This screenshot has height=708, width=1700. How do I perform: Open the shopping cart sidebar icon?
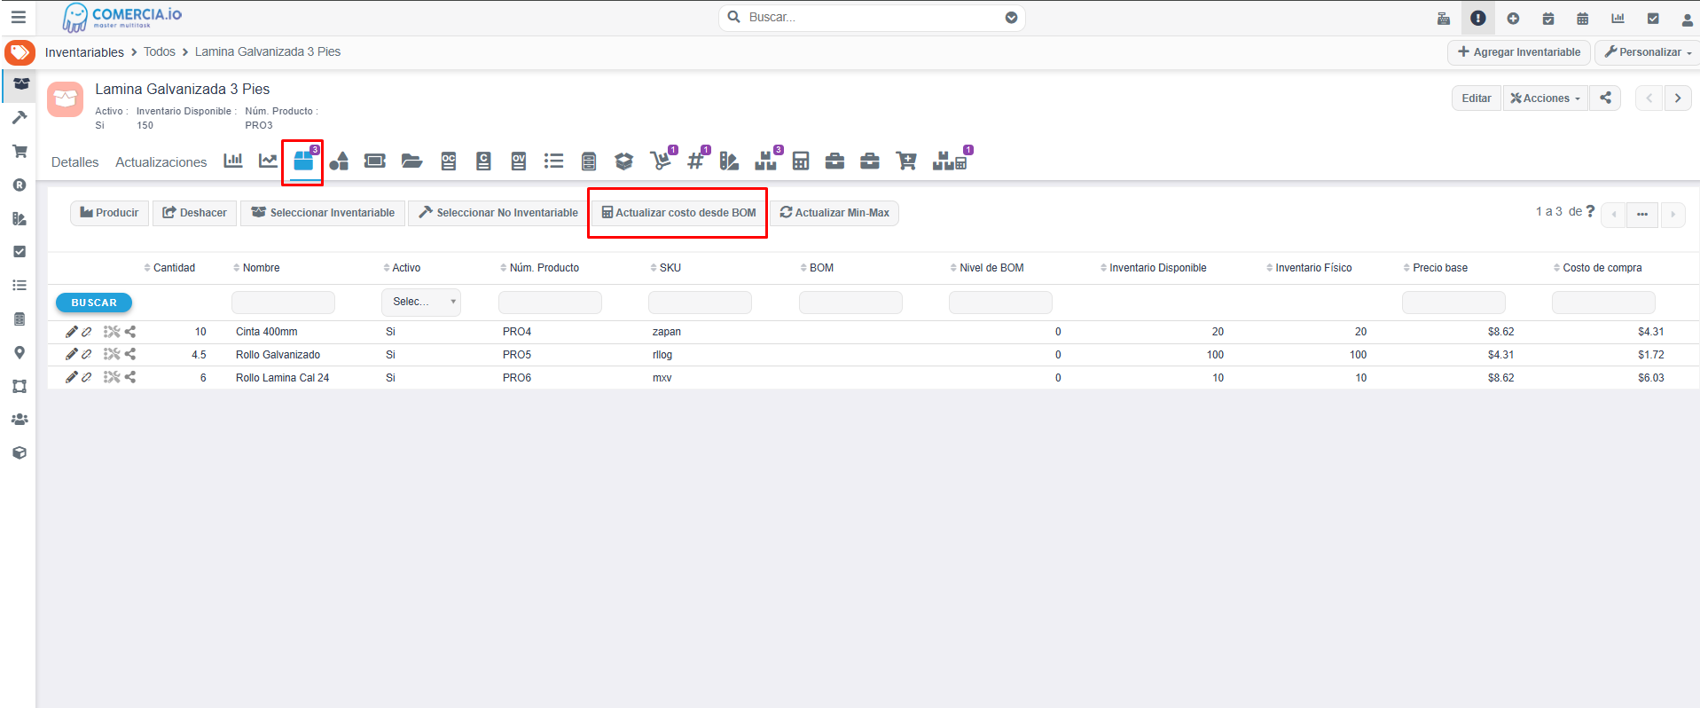(x=20, y=151)
